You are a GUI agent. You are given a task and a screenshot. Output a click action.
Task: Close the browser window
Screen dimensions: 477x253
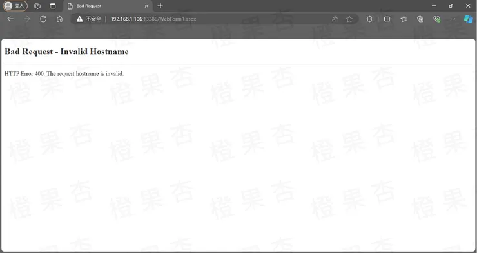point(468,6)
